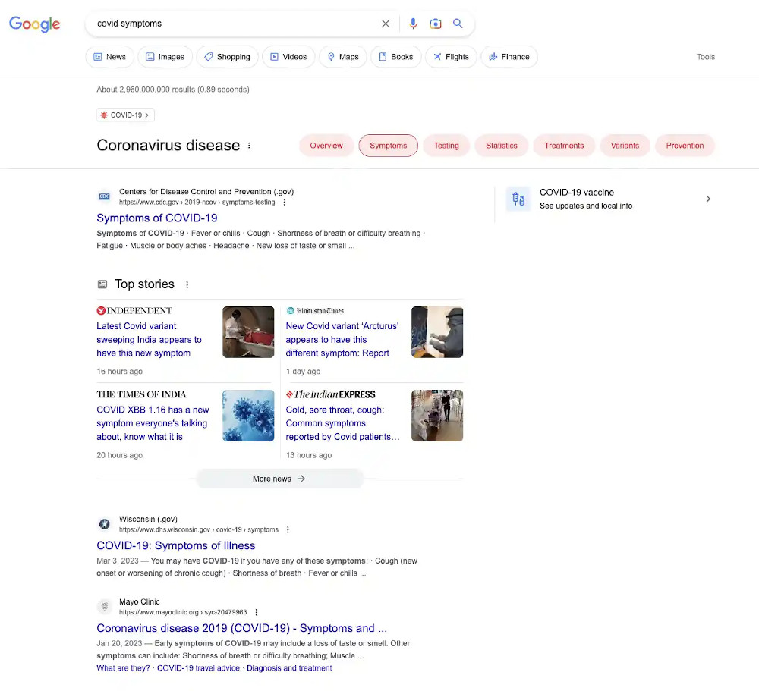Screen dimensions: 759x691
Task: Click the COVID-19 vaccine icon
Action: pyautogui.click(x=518, y=199)
